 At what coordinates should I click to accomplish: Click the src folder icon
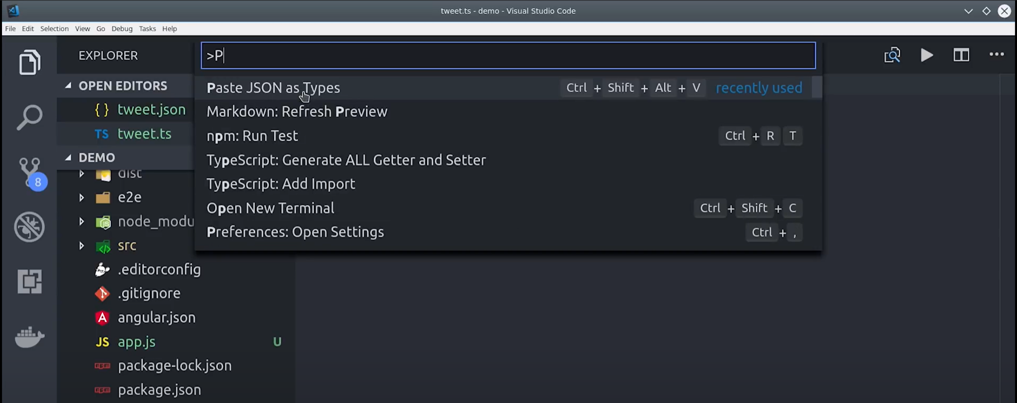pyautogui.click(x=103, y=246)
